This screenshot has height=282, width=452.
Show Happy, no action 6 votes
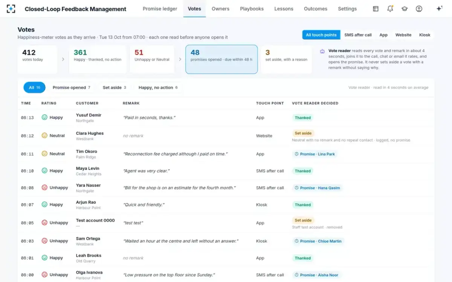[158, 88]
